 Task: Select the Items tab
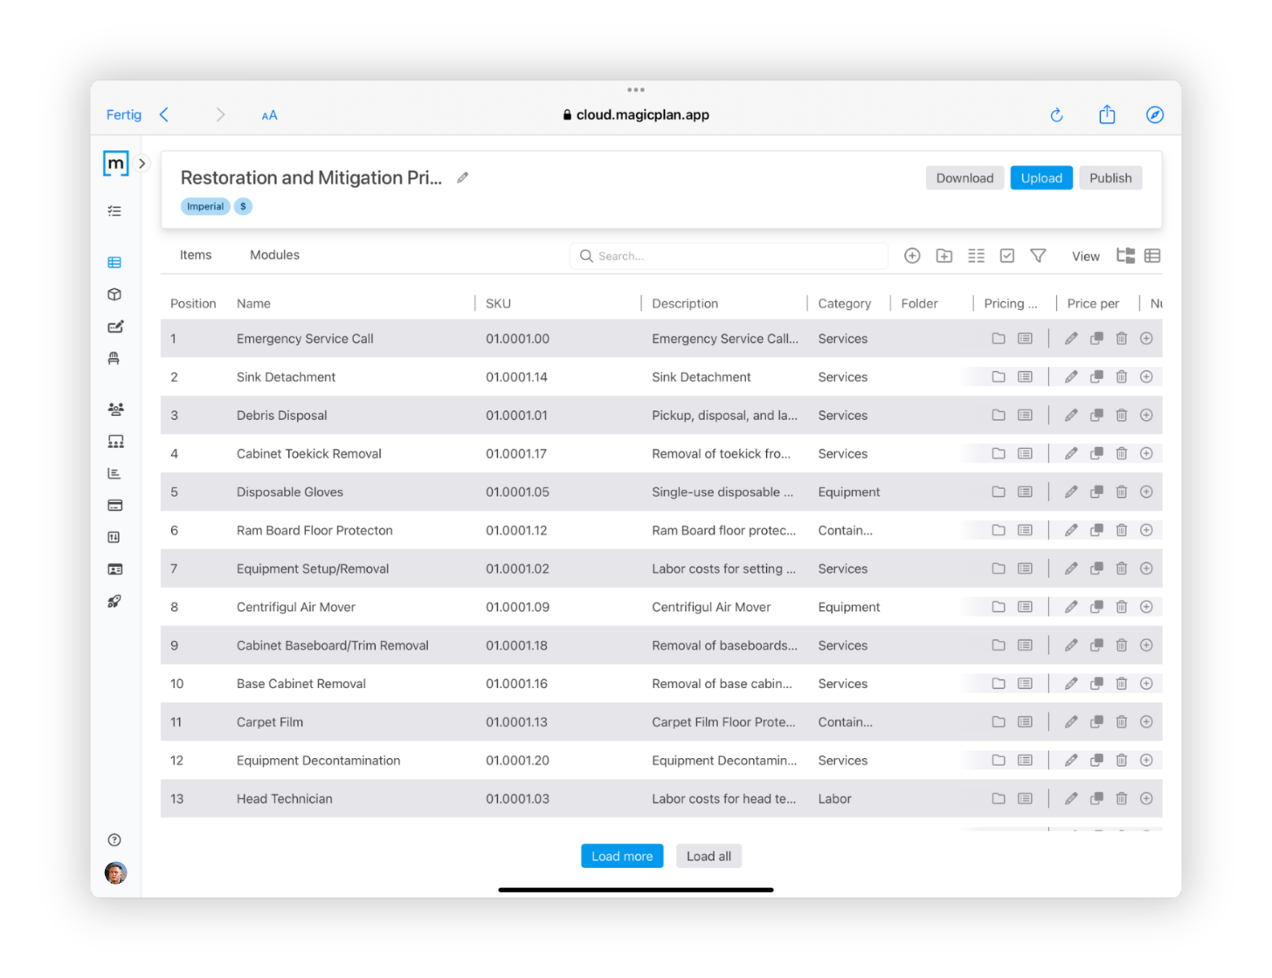(195, 254)
